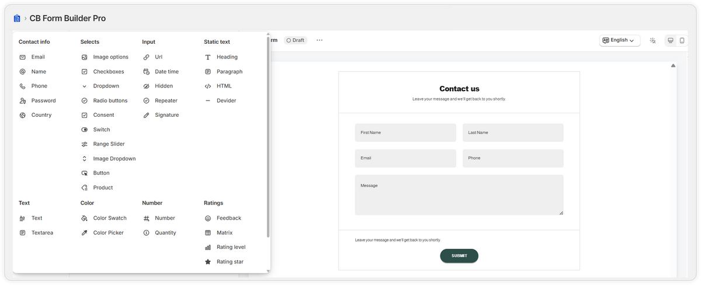Image resolution: width=701 pixels, height=285 pixels.
Task: Add a Text field
Action: pos(31,218)
